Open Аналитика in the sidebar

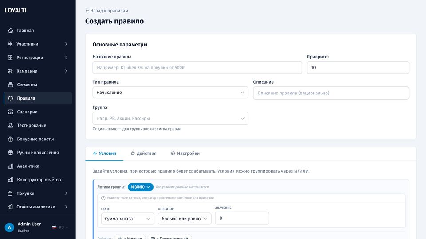tap(38, 166)
